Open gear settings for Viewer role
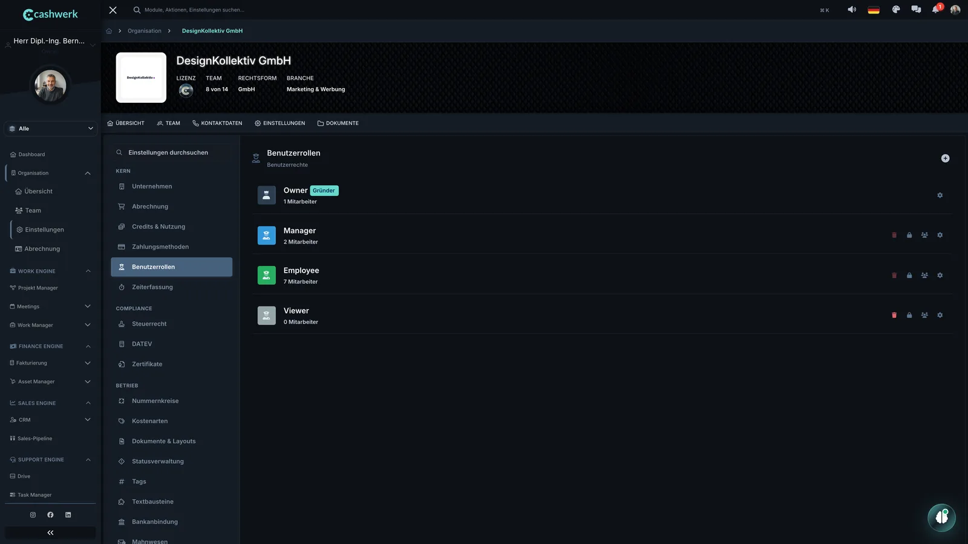 (940, 315)
